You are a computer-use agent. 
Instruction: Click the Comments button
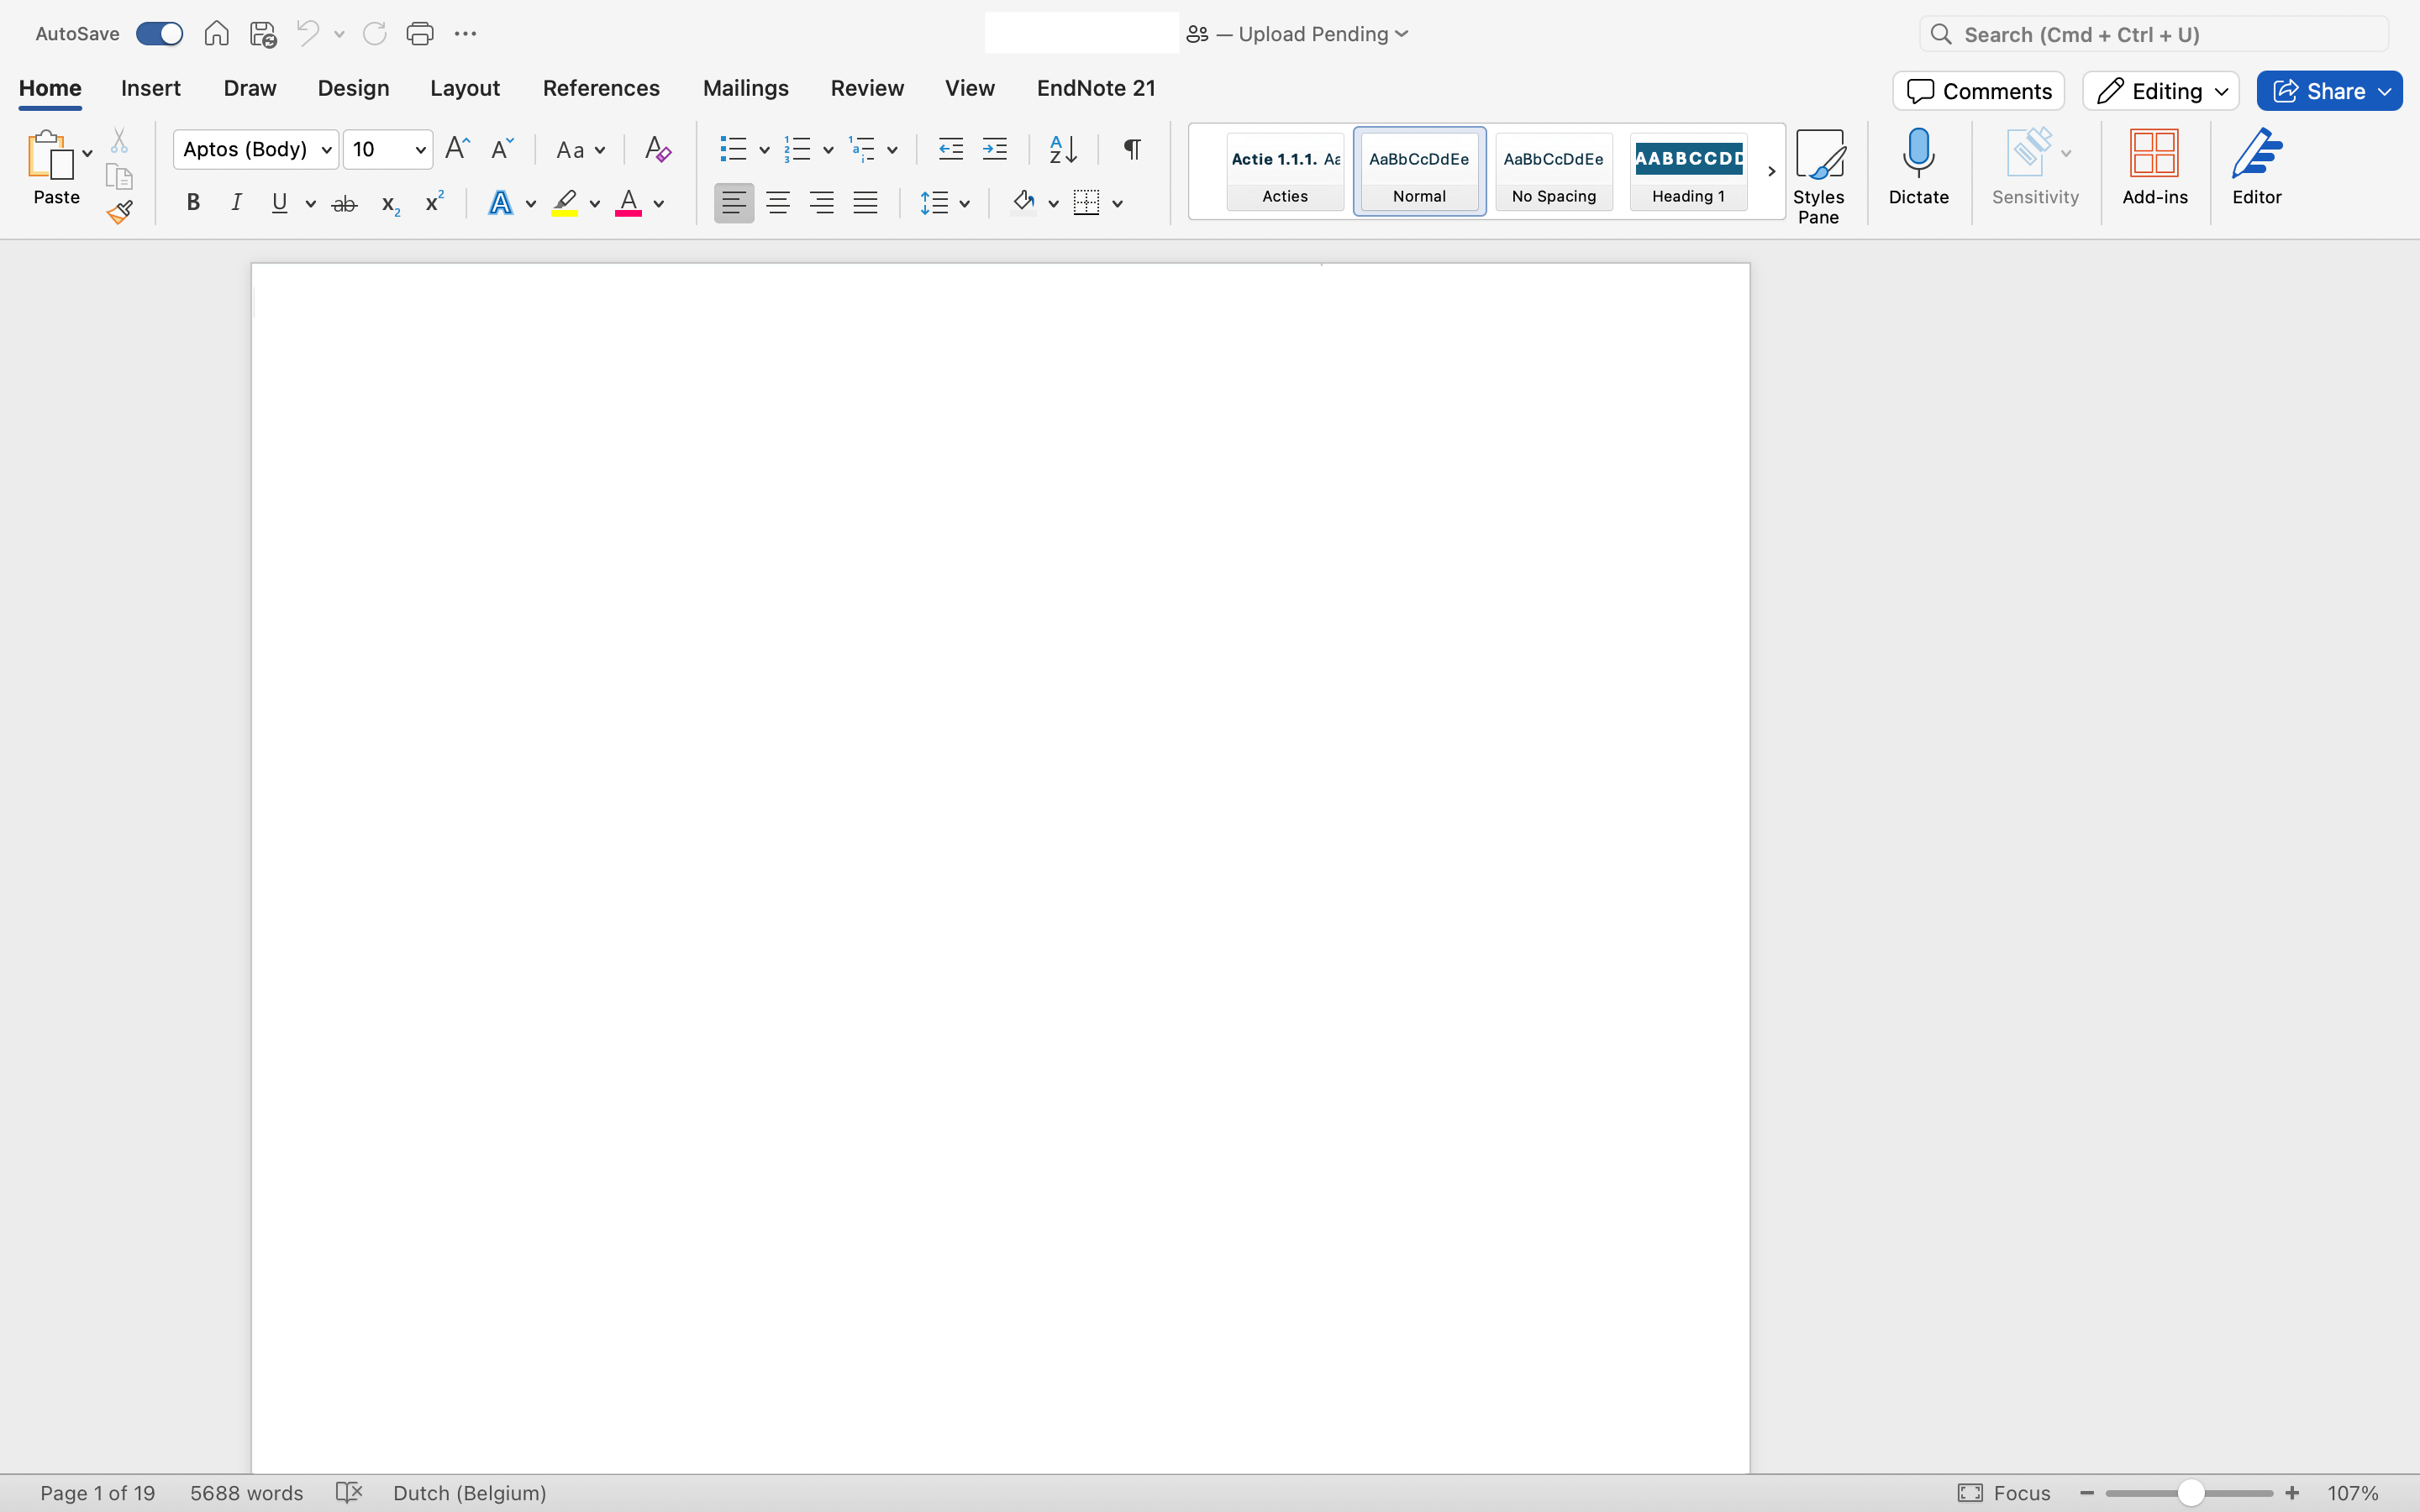click(1978, 91)
